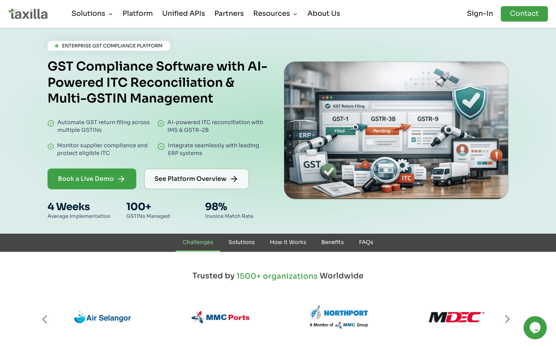Go to the FAQs tab
Screen dimensions: 556x347
[x=366, y=242]
